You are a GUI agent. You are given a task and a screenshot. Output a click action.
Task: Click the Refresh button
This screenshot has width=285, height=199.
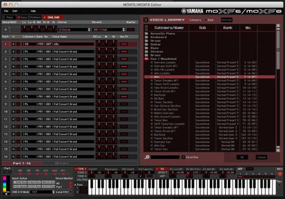click(x=227, y=20)
